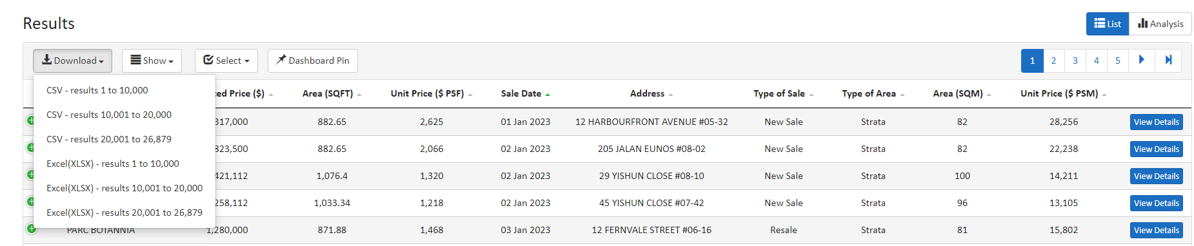1194x246 pixels.
Task: Open the Download dropdown
Action: pyautogui.click(x=72, y=61)
